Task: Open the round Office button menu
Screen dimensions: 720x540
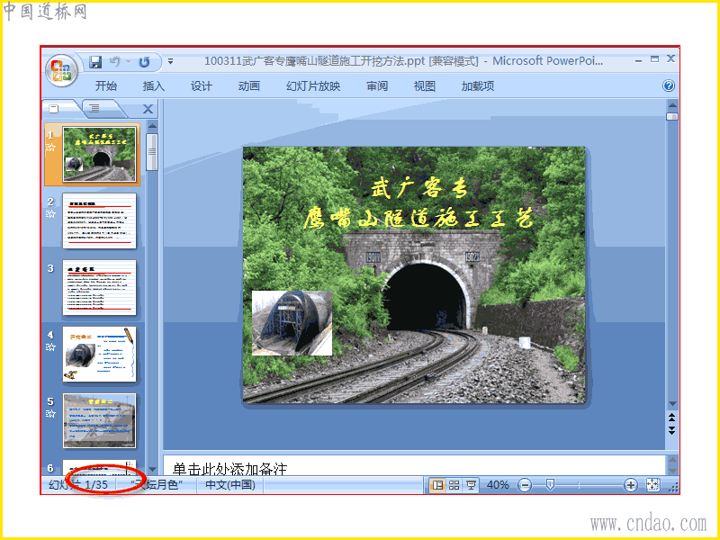Action: pyautogui.click(x=61, y=70)
